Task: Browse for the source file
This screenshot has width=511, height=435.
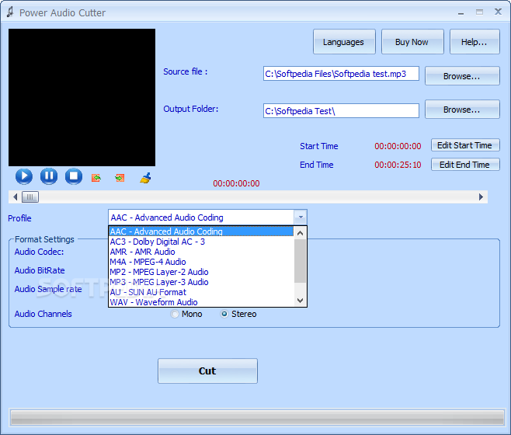Action: [x=462, y=75]
